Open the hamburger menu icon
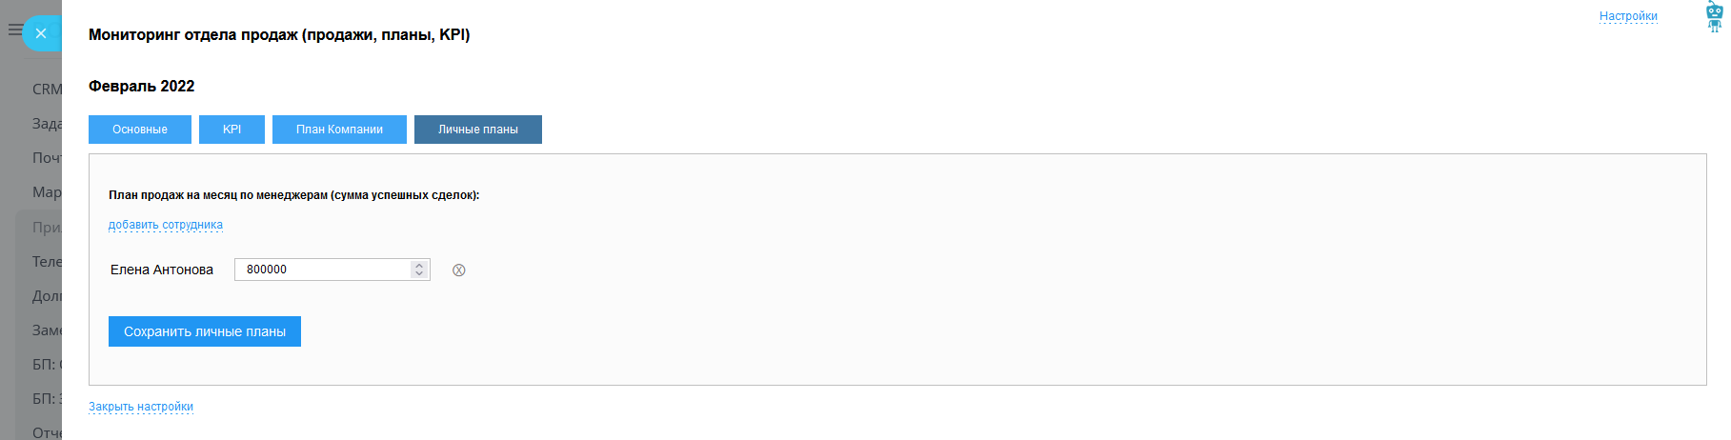 click(14, 30)
